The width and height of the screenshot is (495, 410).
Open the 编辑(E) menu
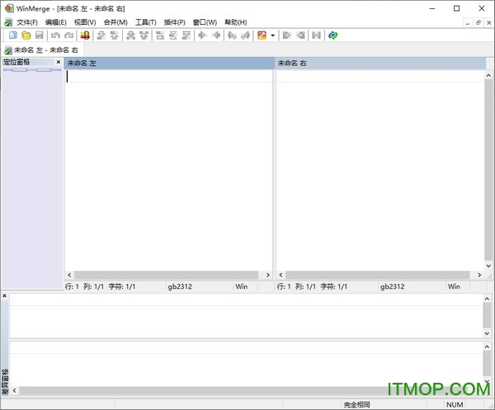click(56, 22)
